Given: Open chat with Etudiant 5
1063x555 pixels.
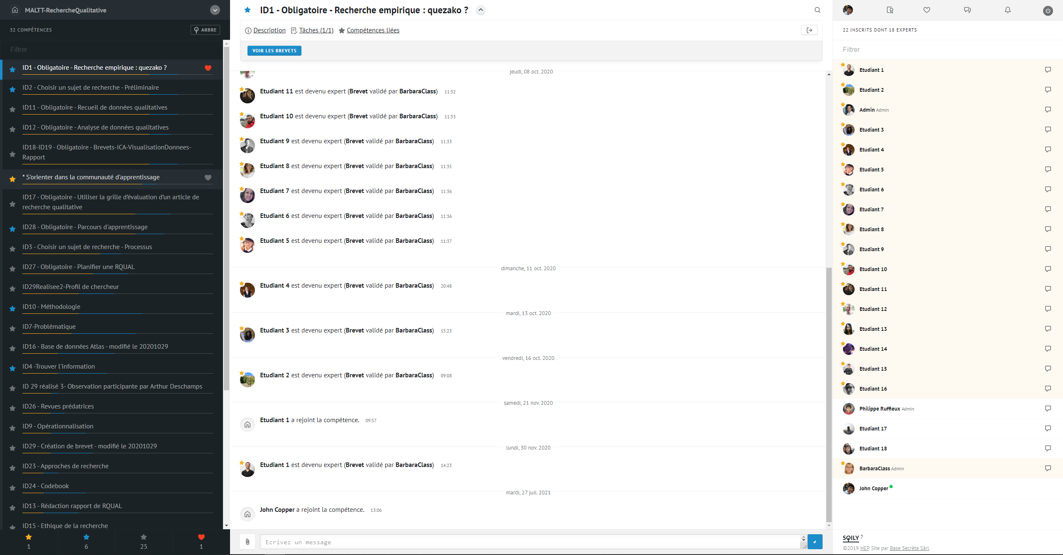Looking at the screenshot, I should (x=1048, y=169).
